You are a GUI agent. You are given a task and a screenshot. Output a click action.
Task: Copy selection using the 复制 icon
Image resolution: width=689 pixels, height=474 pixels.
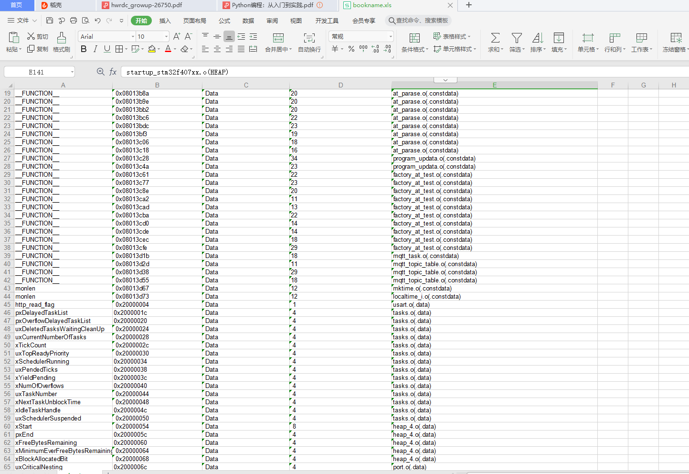[x=31, y=49]
